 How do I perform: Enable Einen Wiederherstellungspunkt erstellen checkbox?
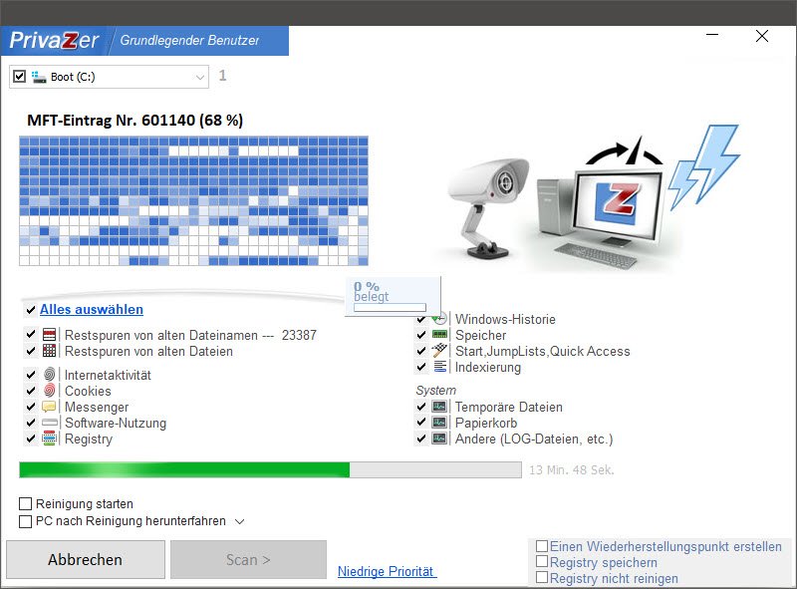pos(542,546)
